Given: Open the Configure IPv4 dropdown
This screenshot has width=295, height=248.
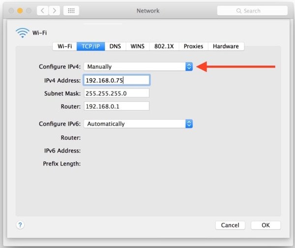Looking at the screenshot, I should [138, 66].
